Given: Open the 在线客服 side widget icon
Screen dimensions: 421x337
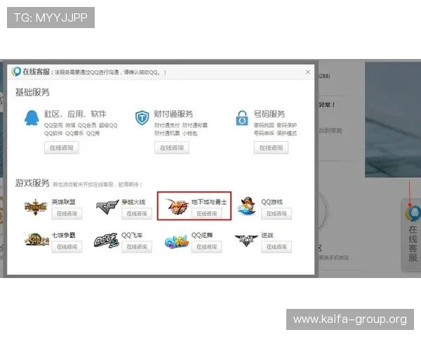Looking at the screenshot, I should pyautogui.click(x=413, y=213).
